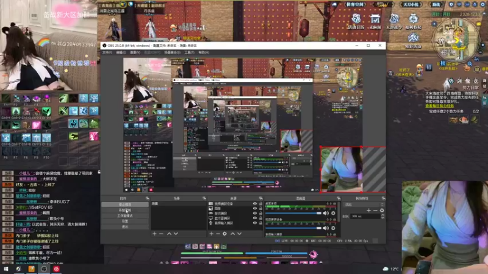Open 工具(T) menu in OBS
This screenshot has height=274, width=488.
pyautogui.click(x=189, y=52)
